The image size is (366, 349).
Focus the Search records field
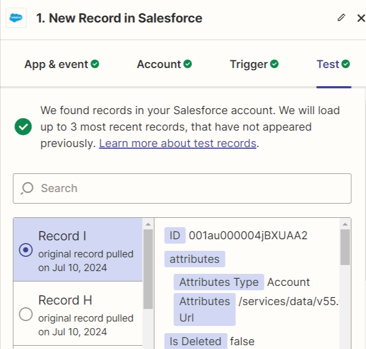coord(182,188)
